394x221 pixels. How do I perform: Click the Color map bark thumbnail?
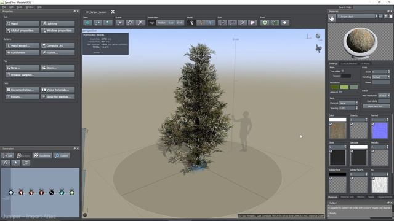click(x=337, y=130)
